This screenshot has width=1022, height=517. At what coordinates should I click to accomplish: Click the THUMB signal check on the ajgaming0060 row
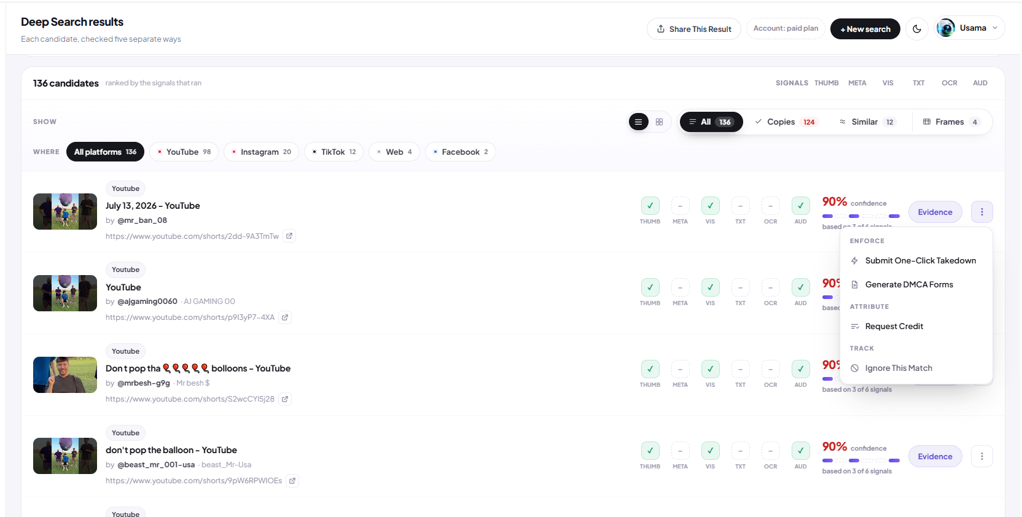pos(650,287)
